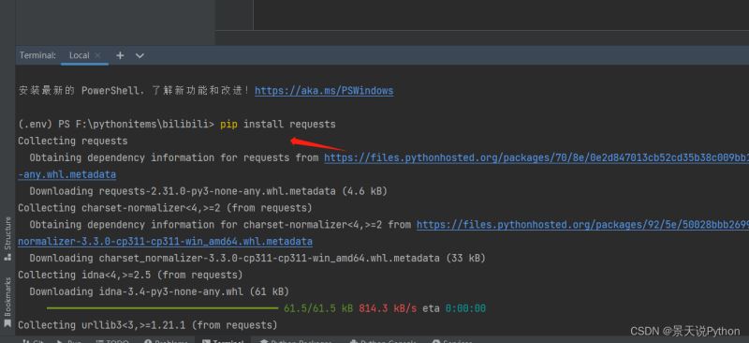
Task: Click the idna download progress bar
Action: click(162, 308)
